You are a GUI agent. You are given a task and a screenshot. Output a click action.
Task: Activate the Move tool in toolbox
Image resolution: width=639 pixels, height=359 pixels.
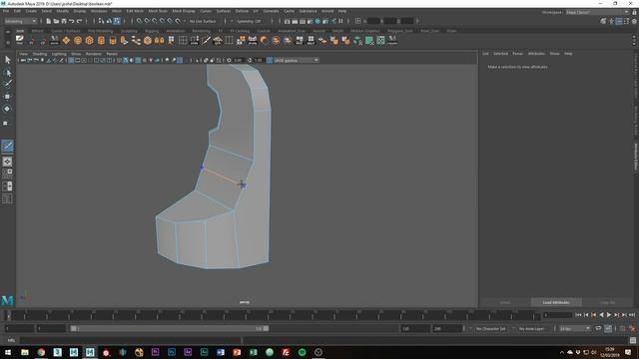tap(7, 97)
